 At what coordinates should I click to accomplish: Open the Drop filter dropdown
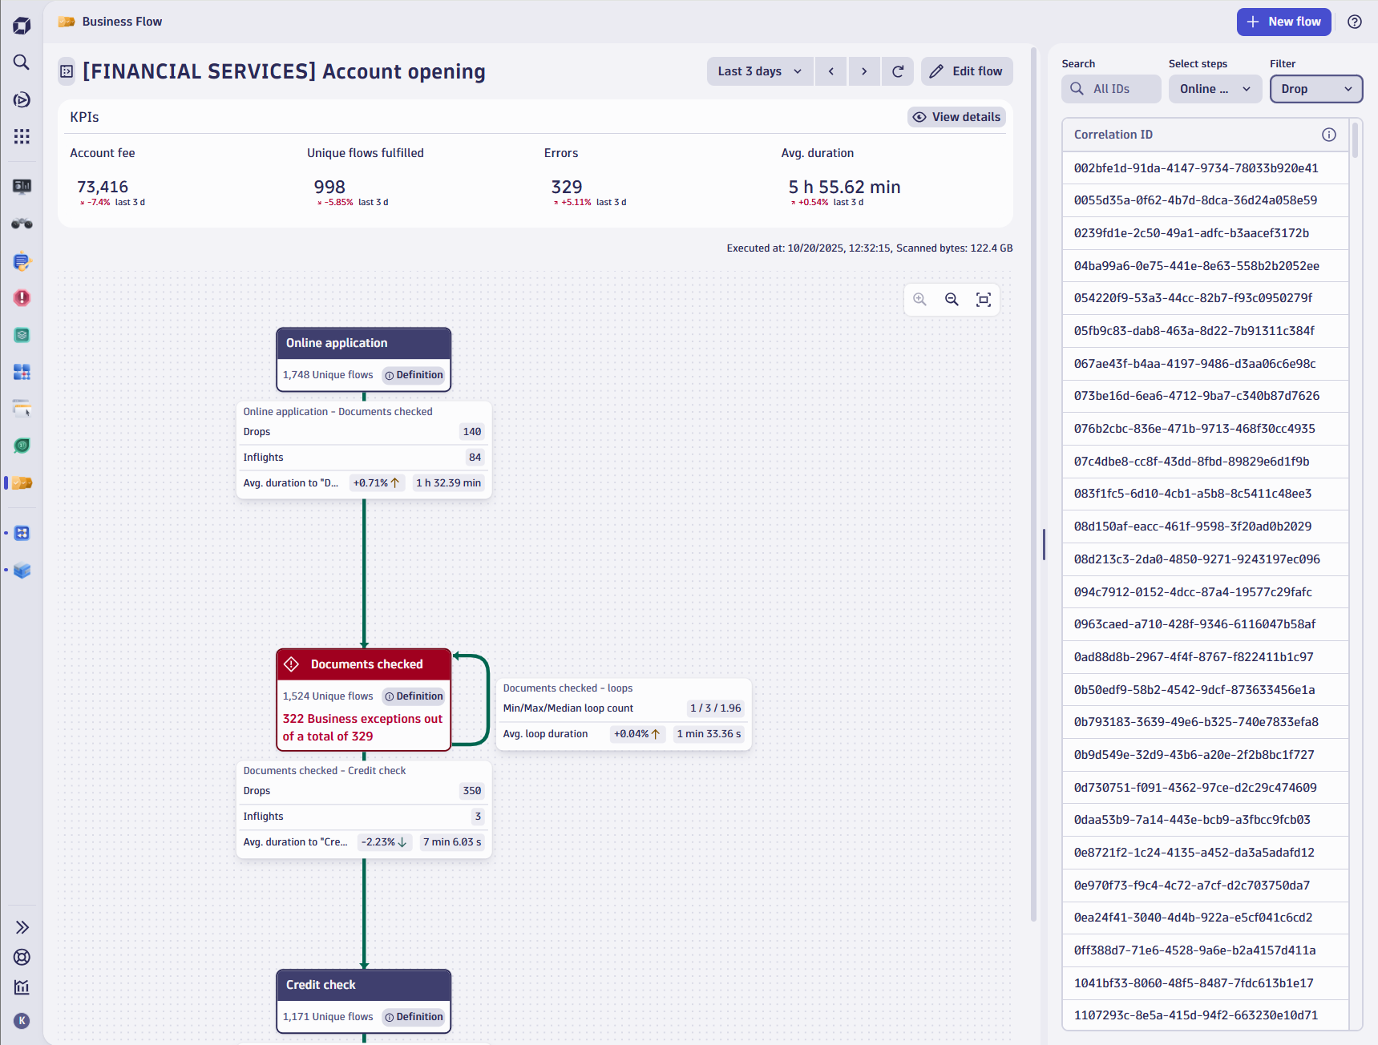pos(1315,89)
